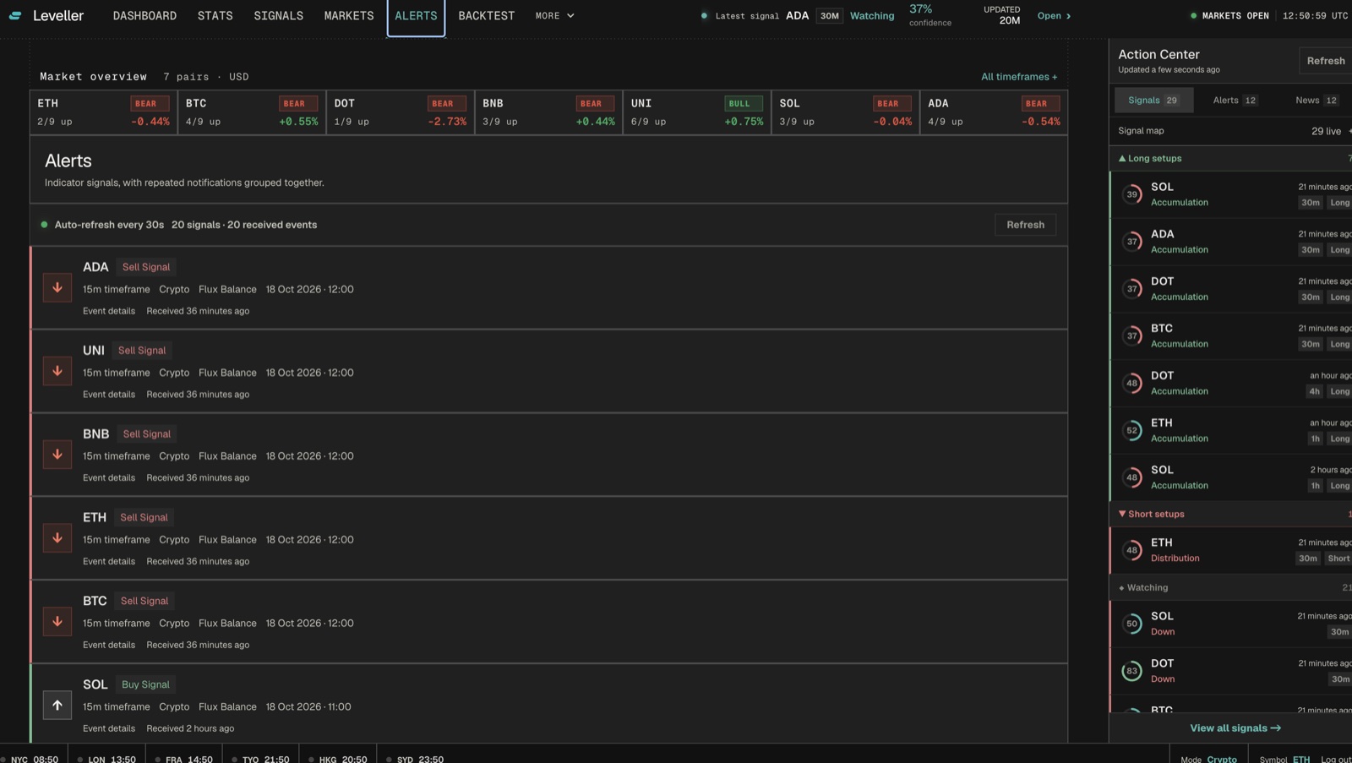Click the score 37 ring on BTC Accumulation
This screenshot has width=1352, height=763.
(x=1132, y=335)
